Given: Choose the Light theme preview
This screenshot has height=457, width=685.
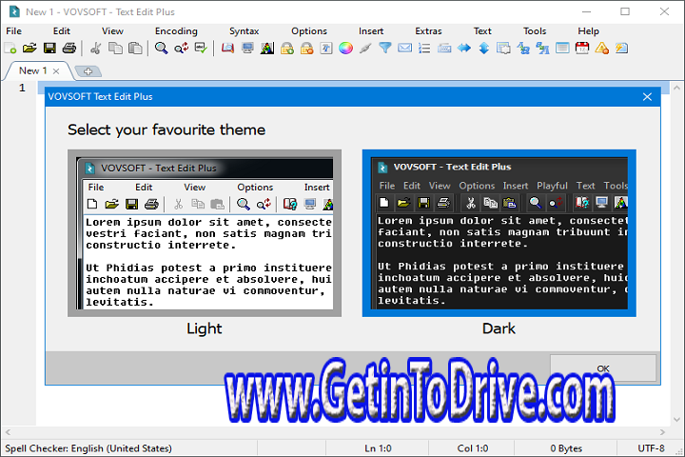Looking at the screenshot, I should (205, 233).
